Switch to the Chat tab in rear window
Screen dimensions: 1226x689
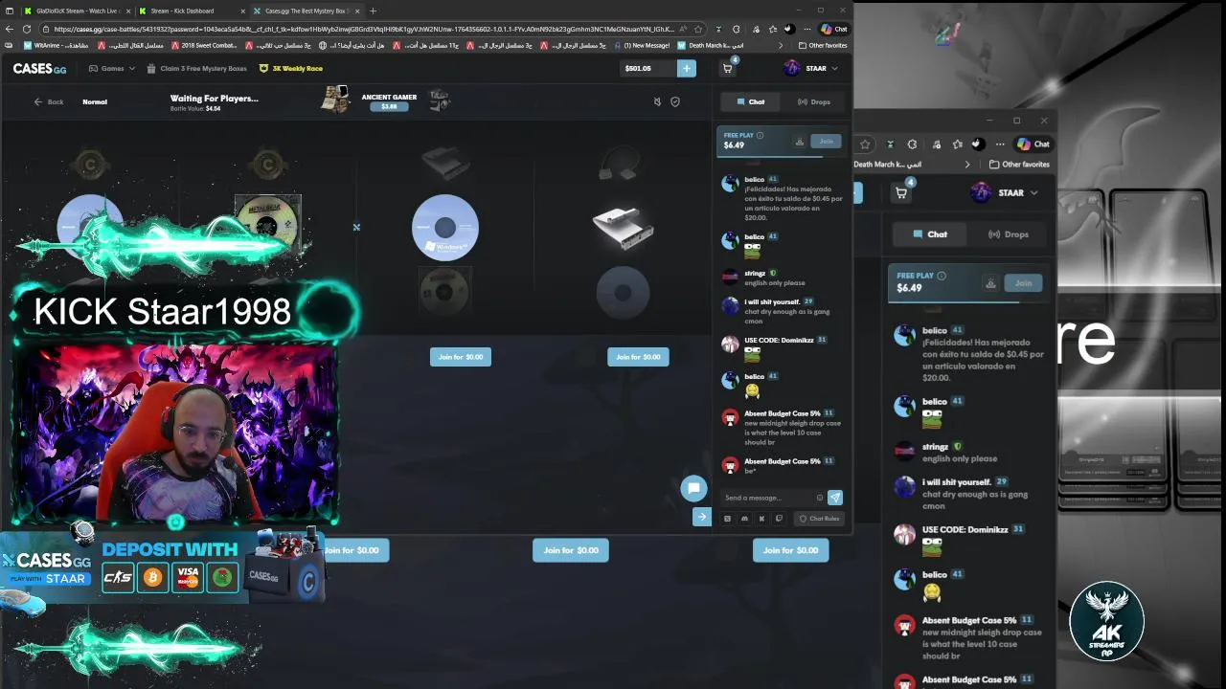pyautogui.click(x=930, y=234)
